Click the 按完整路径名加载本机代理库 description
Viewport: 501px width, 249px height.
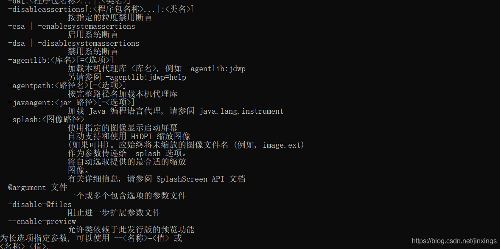tap(123, 94)
